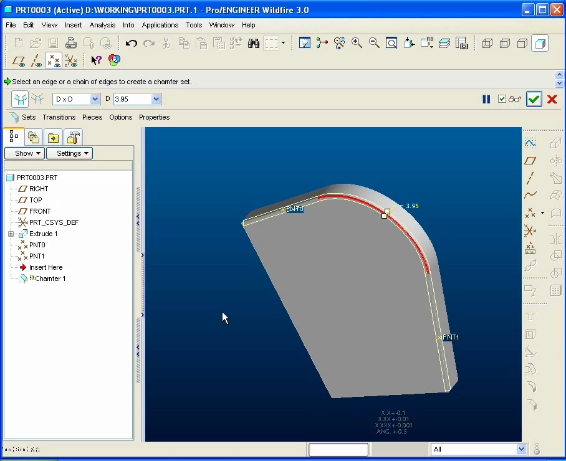Viewport: 566px width, 461px height.
Task: Toggle datum points display
Action: pyautogui.click(x=54, y=60)
